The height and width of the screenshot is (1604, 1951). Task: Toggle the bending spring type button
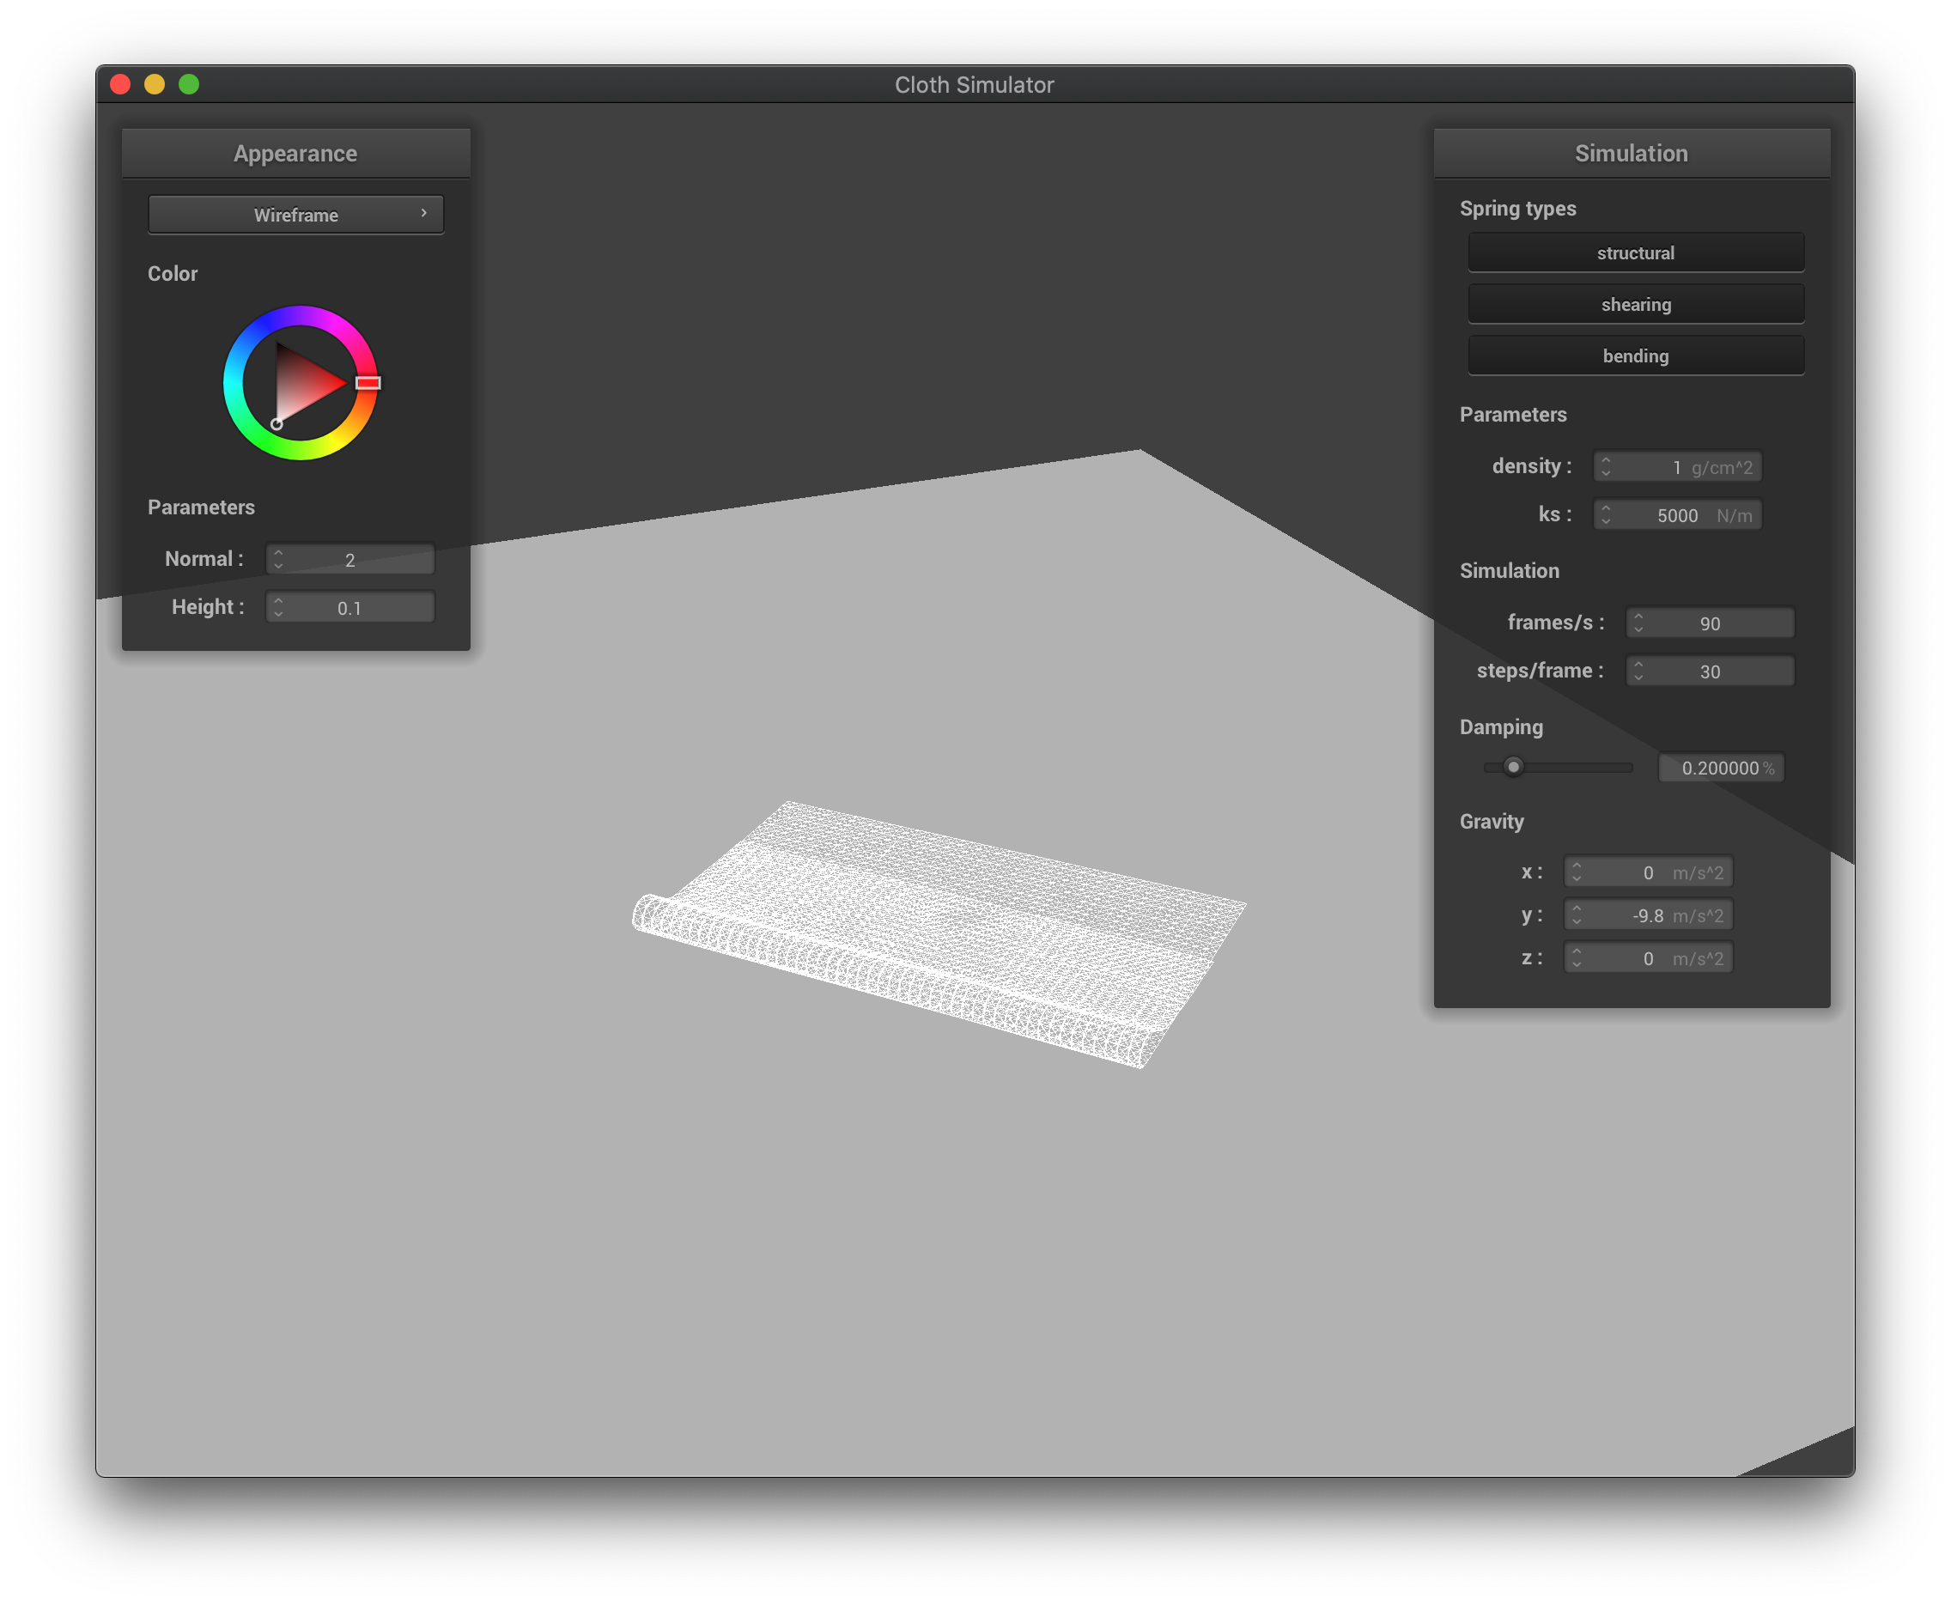pyautogui.click(x=1635, y=355)
